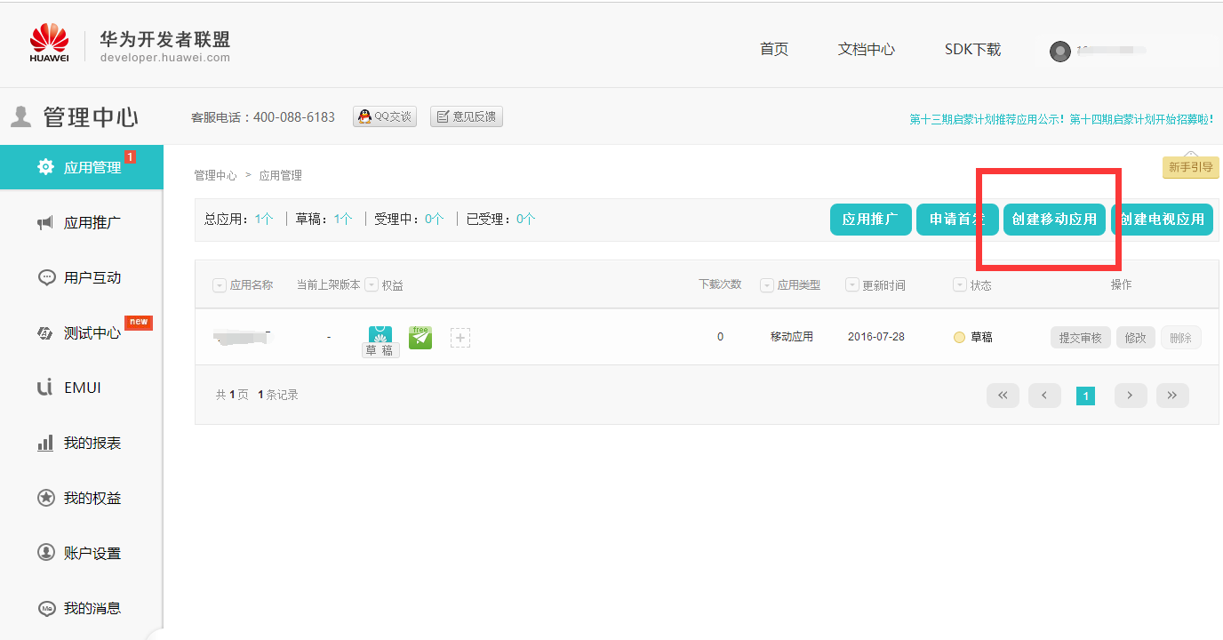Click the Huawei logo icon
This screenshot has width=1223, height=640.
pos(49,42)
